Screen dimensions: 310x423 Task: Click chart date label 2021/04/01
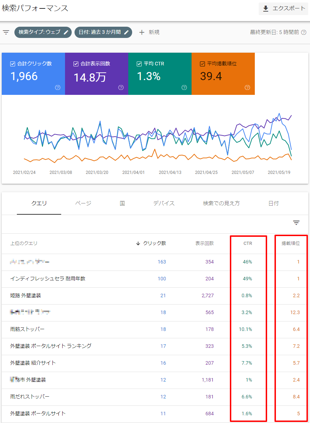[134, 173]
